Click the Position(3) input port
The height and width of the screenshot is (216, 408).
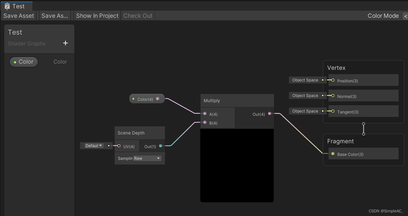click(x=333, y=80)
